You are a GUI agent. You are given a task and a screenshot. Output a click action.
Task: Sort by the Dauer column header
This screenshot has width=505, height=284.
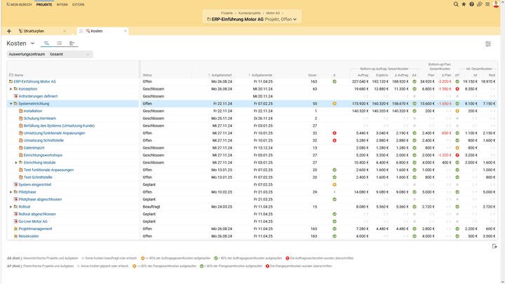(x=312, y=75)
